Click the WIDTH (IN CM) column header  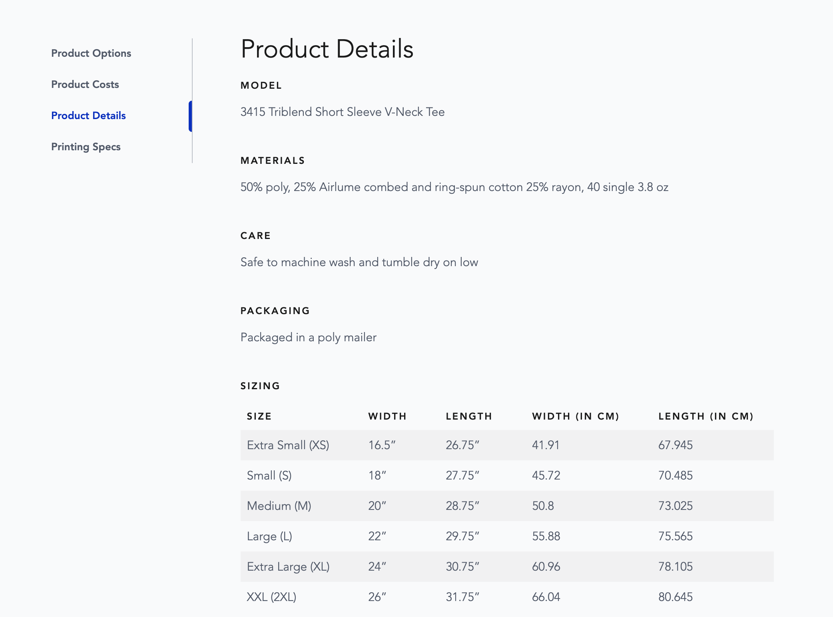pos(576,416)
